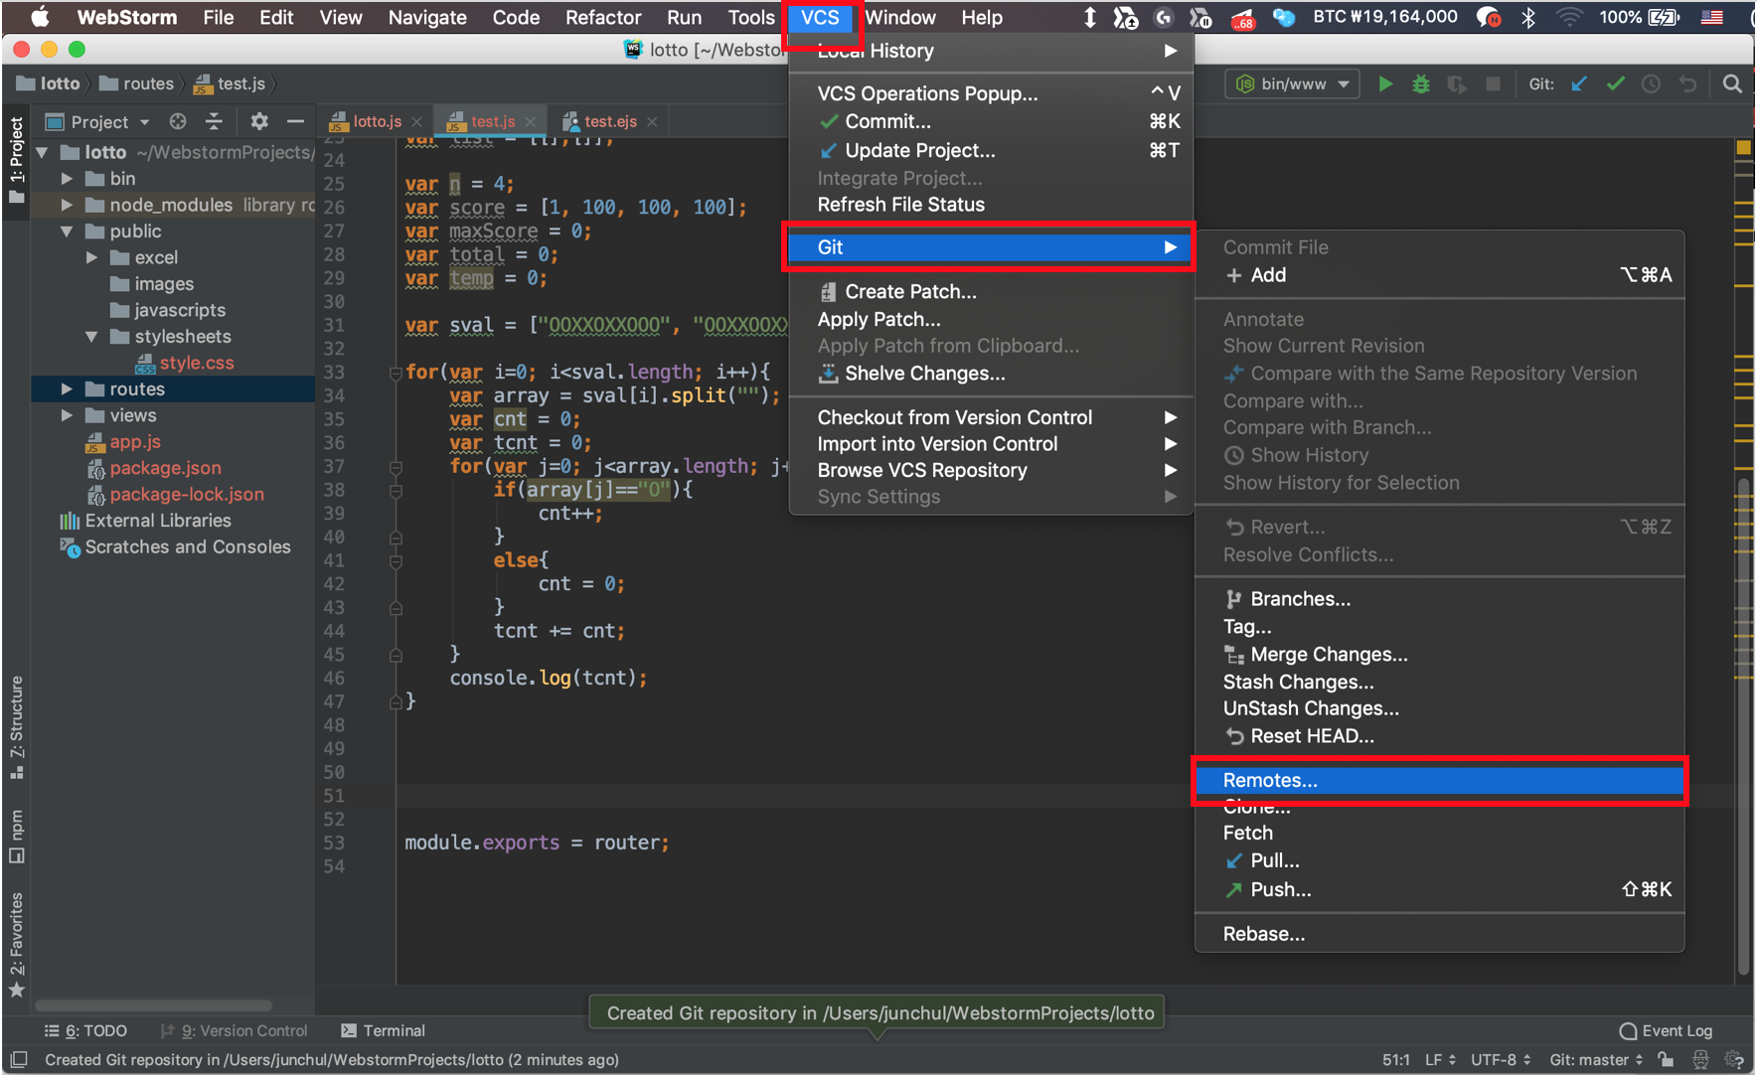Select Branches... in the Git submenu
The height and width of the screenshot is (1075, 1757).
1439,599
